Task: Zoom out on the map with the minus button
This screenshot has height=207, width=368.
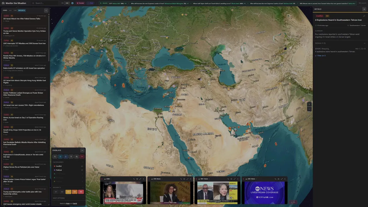Action: (309, 109)
